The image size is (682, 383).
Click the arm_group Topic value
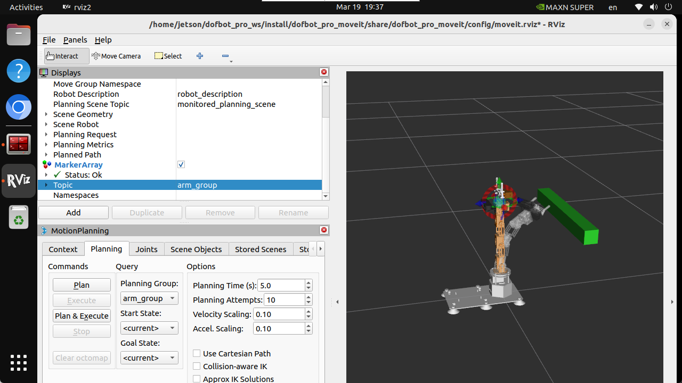coord(197,185)
